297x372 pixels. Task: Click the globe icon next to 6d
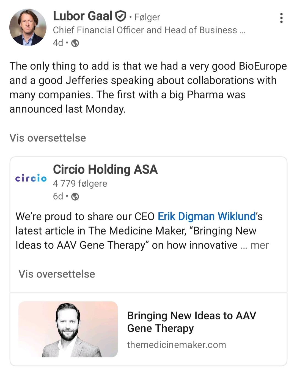(x=75, y=197)
